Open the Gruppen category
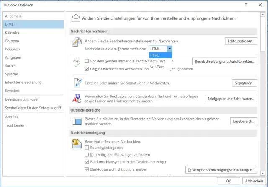The height and width of the screenshot is (187, 268). (x=33, y=41)
